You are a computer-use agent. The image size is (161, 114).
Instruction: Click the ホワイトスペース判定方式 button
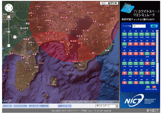click(x=39, y=106)
